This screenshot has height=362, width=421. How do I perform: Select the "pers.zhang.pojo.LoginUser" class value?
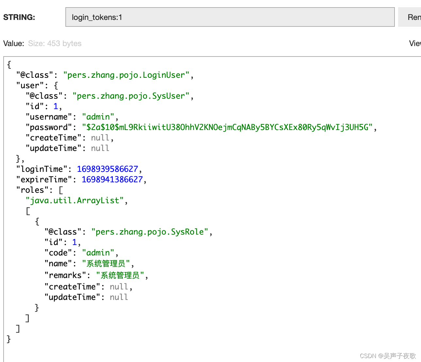[126, 75]
